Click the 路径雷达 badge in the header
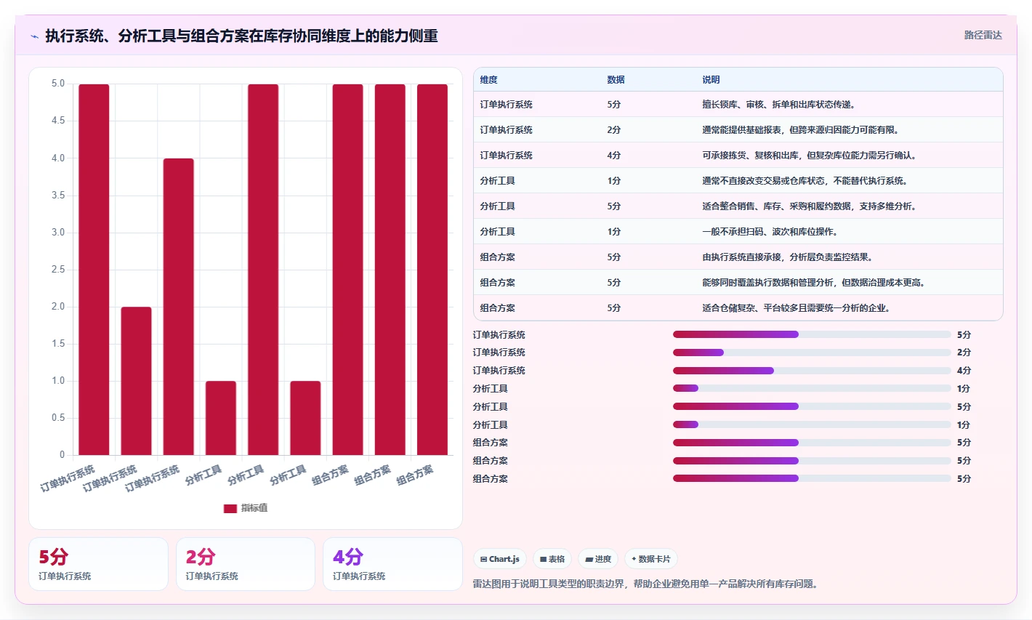 [x=983, y=35]
